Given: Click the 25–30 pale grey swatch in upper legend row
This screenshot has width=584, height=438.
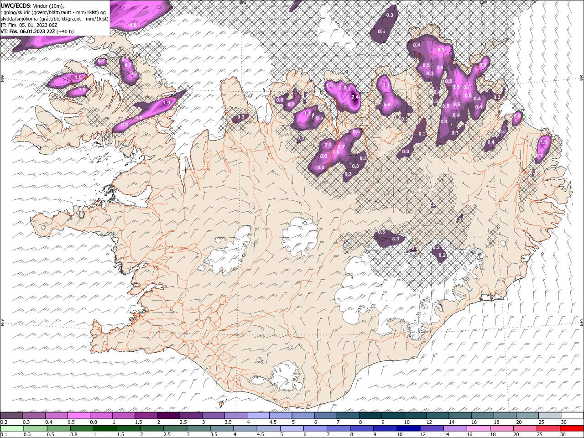Looking at the screenshot, I should (550, 416).
